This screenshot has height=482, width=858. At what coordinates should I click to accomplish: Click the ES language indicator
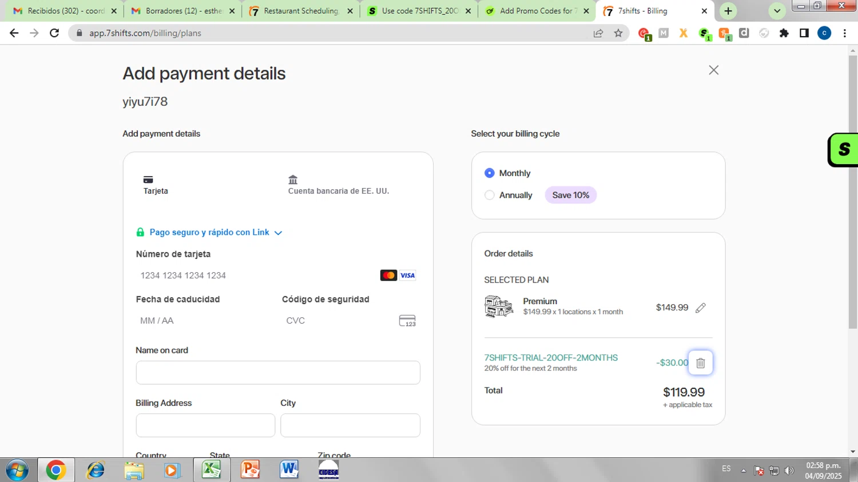pos(726,469)
